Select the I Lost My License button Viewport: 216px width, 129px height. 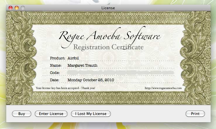91,114
